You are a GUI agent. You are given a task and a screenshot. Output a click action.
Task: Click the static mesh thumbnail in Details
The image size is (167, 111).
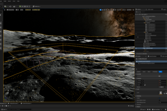point(161,93)
